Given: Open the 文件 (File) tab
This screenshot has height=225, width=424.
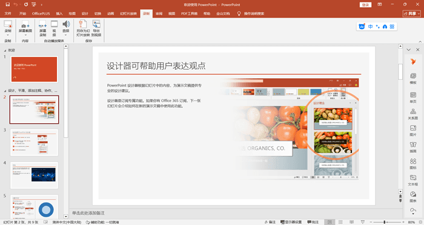Looking at the screenshot, I should click(8, 13).
